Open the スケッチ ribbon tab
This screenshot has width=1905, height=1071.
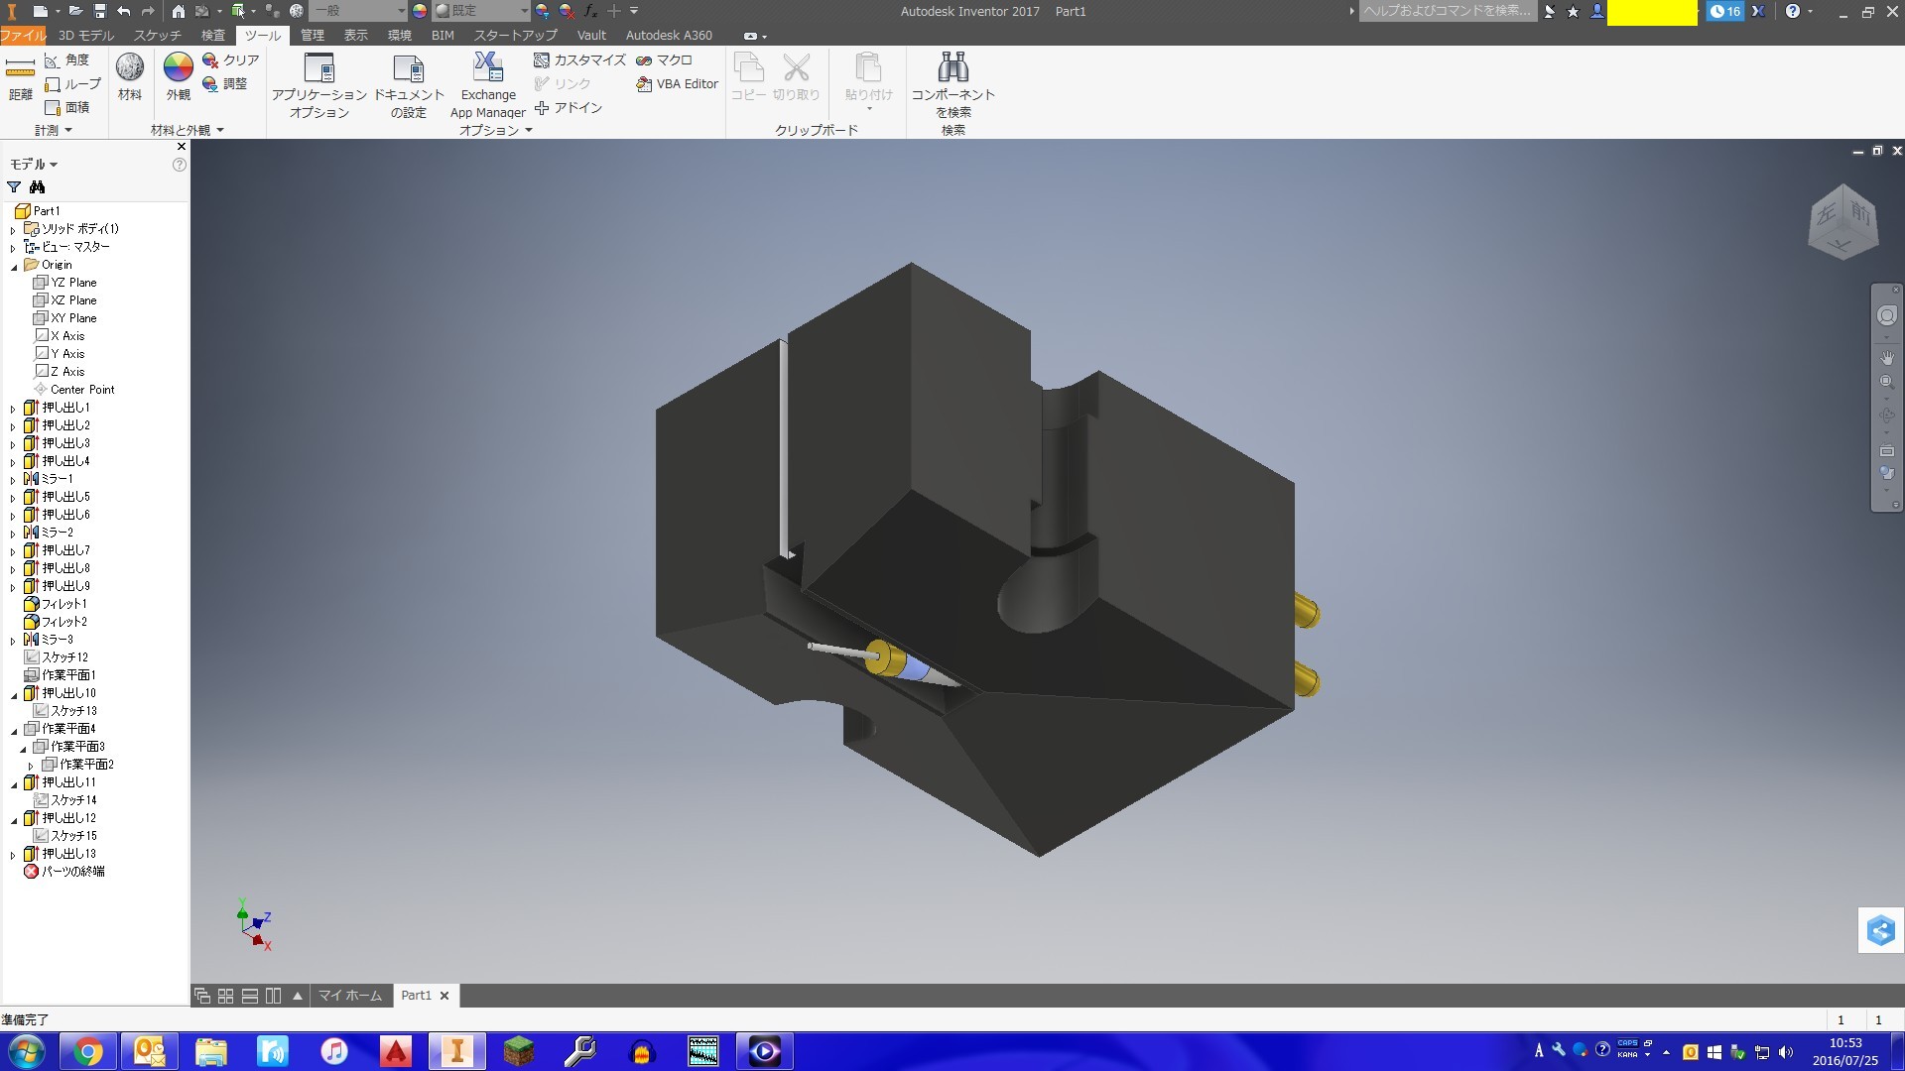tap(158, 35)
